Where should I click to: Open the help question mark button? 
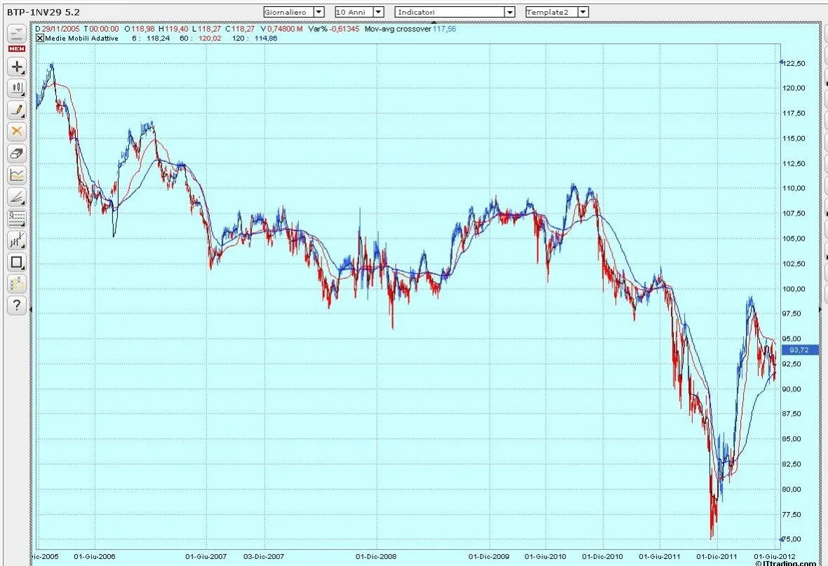click(x=16, y=305)
